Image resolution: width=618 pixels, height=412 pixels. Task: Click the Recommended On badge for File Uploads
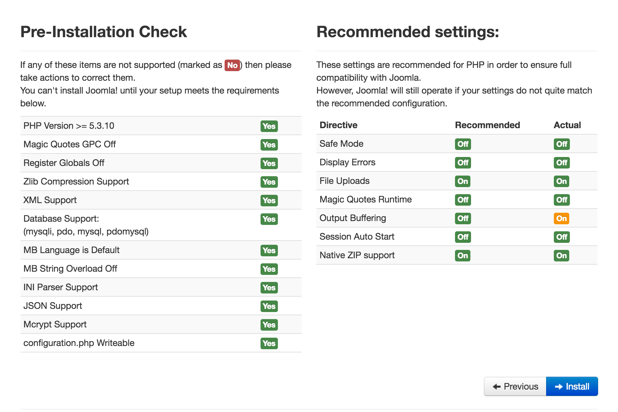coord(462,181)
